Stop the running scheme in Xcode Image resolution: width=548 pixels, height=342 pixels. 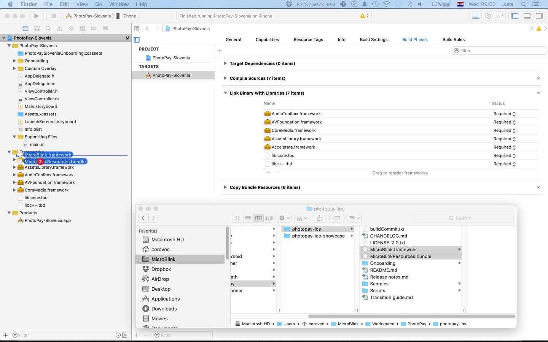54,16
